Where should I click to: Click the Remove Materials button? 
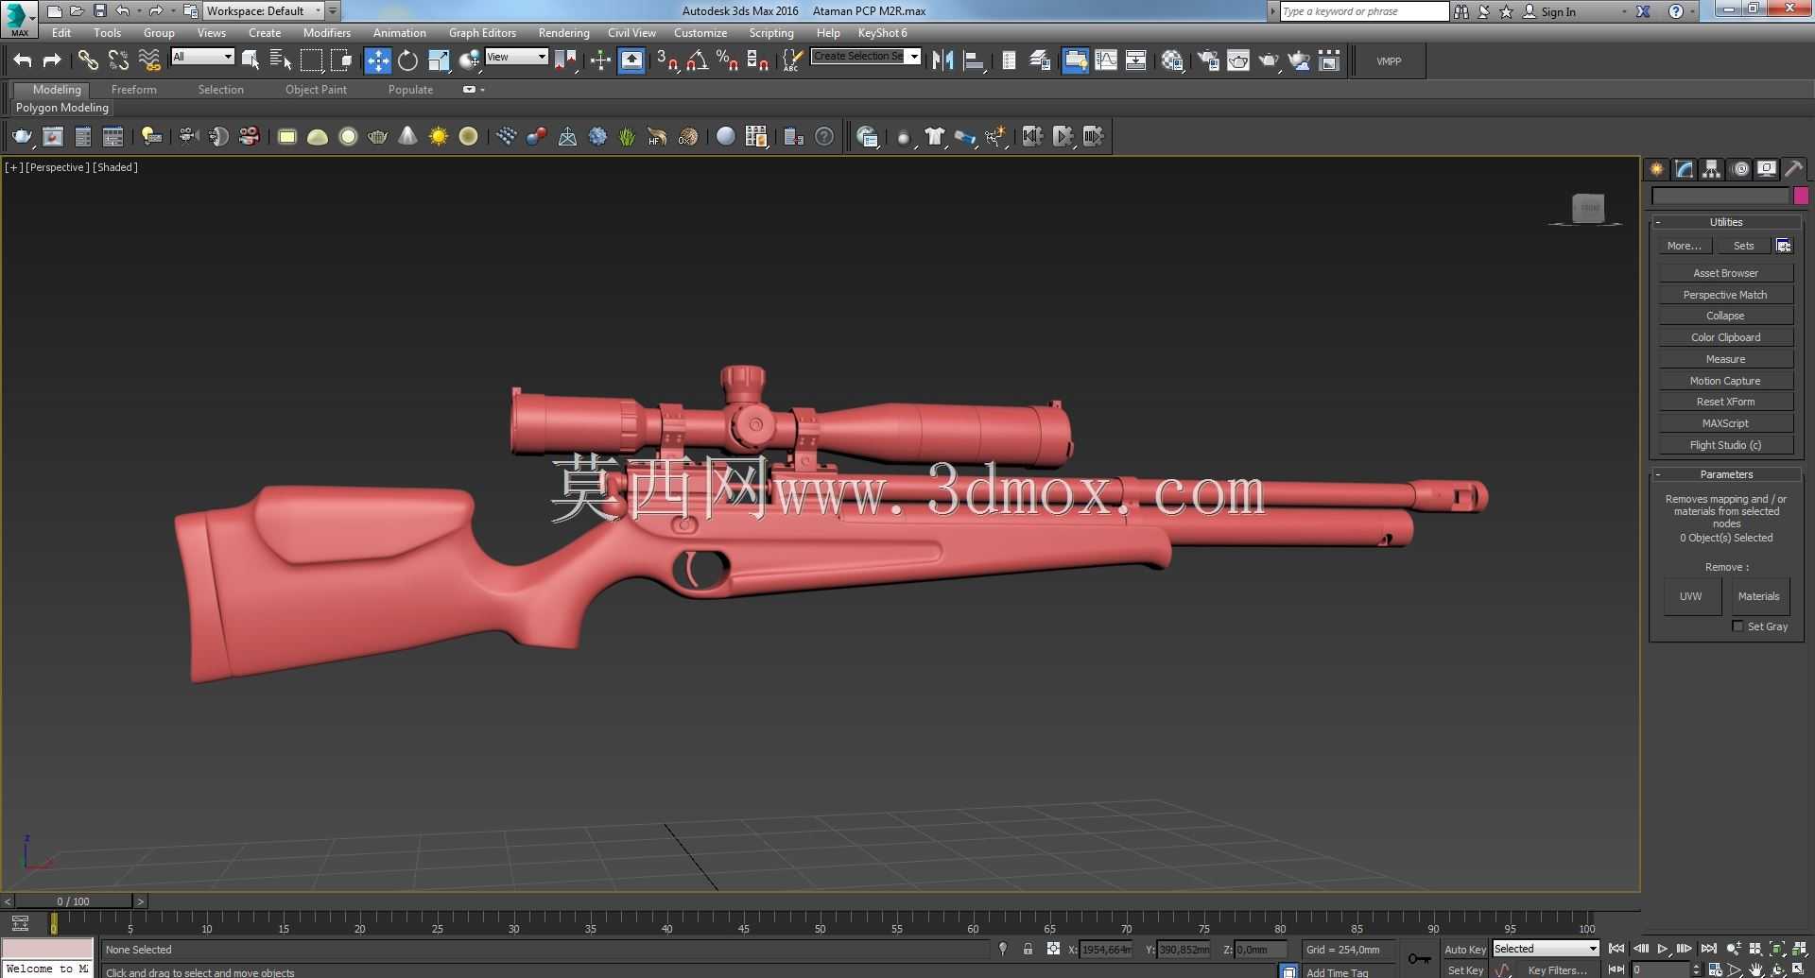pyautogui.click(x=1758, y=596)
